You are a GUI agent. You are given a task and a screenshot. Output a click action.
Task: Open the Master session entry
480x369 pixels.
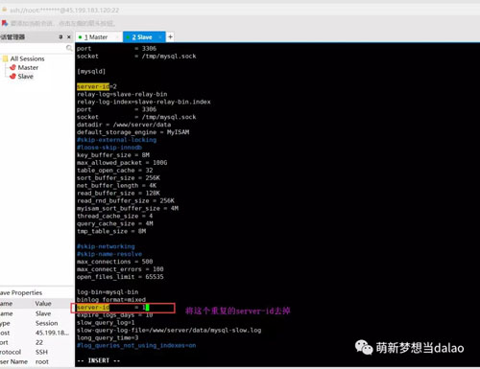(28, 67)
